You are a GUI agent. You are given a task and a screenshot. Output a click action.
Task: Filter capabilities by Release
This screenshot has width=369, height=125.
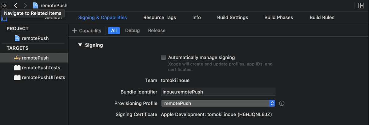tap(157, 31)
